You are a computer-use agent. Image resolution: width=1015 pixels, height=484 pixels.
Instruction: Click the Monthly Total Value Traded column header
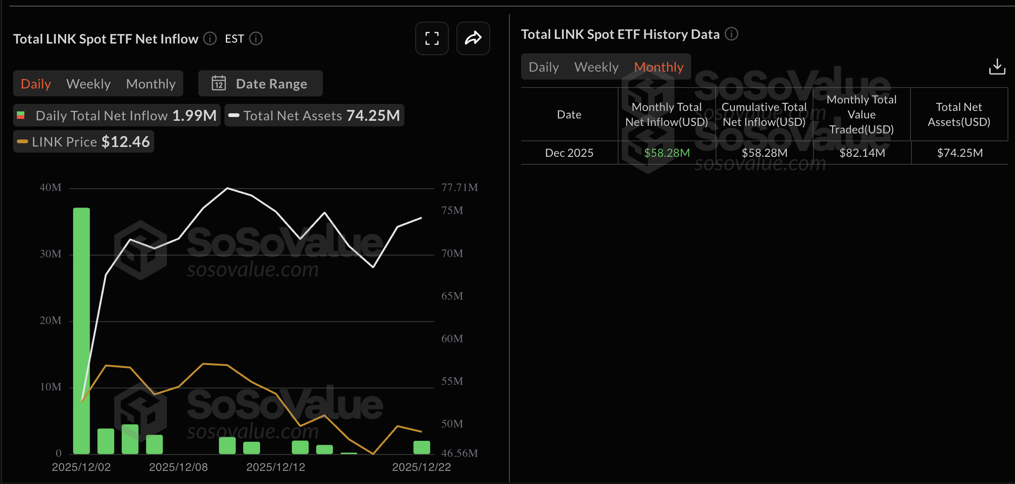(x=861, y=114)
